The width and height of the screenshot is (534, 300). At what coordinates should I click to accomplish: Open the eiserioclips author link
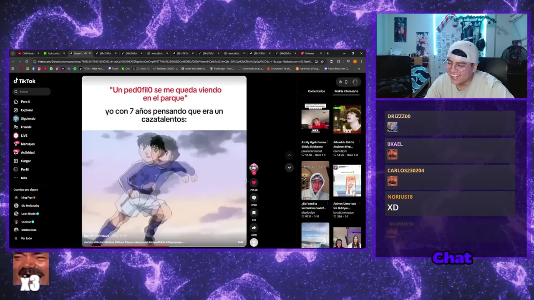[x=308, y=212]
